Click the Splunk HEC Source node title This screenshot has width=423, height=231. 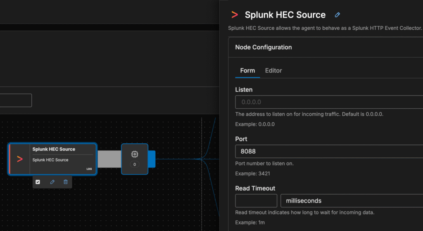click(x=54, y=149)
